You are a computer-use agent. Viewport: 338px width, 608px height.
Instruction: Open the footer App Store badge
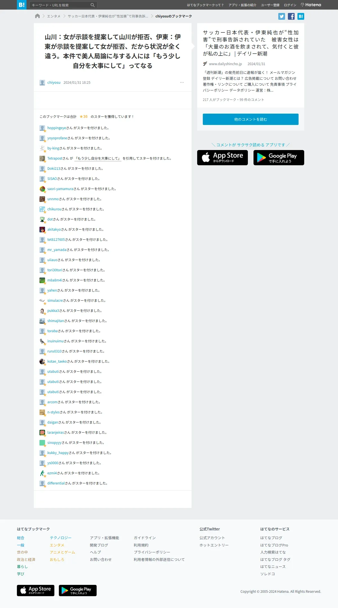[36, 591]
